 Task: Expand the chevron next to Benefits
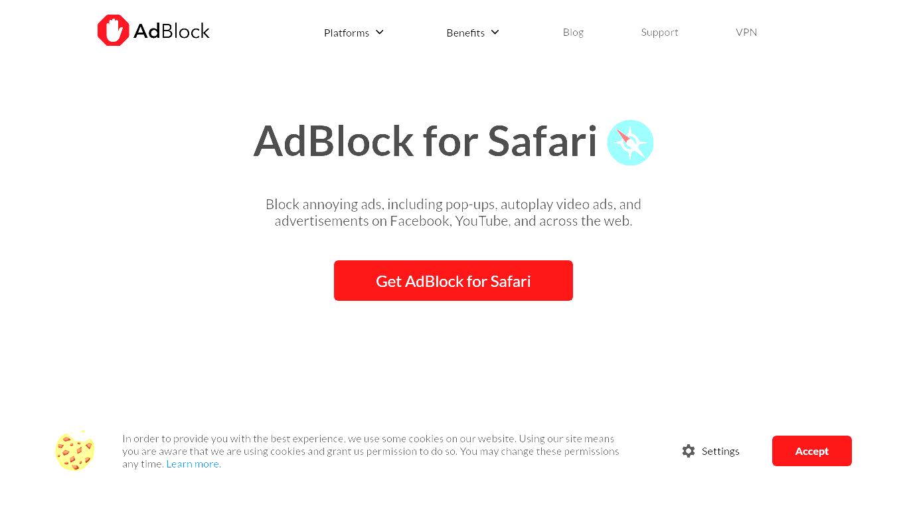tap(495, 32)
